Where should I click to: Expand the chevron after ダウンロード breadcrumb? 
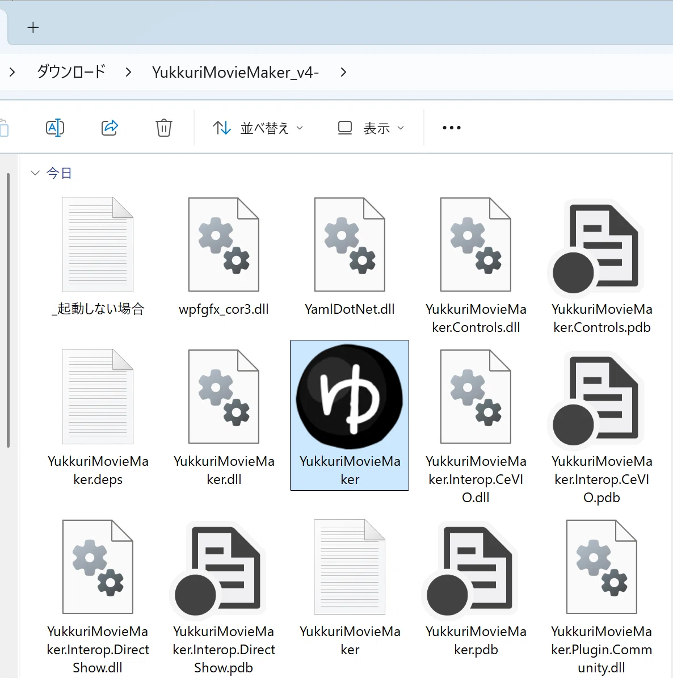tap(129, 72)
